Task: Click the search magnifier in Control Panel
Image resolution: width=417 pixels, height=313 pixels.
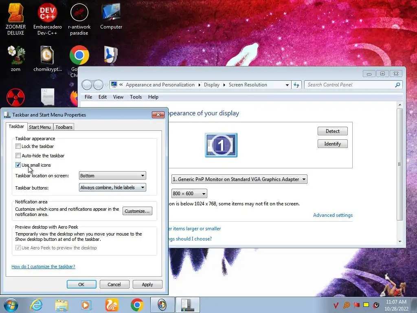Action: 397,85
